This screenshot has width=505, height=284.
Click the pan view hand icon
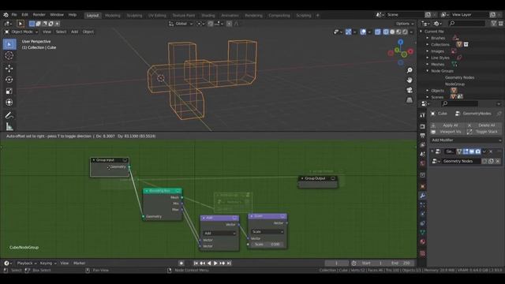[410, 80]
